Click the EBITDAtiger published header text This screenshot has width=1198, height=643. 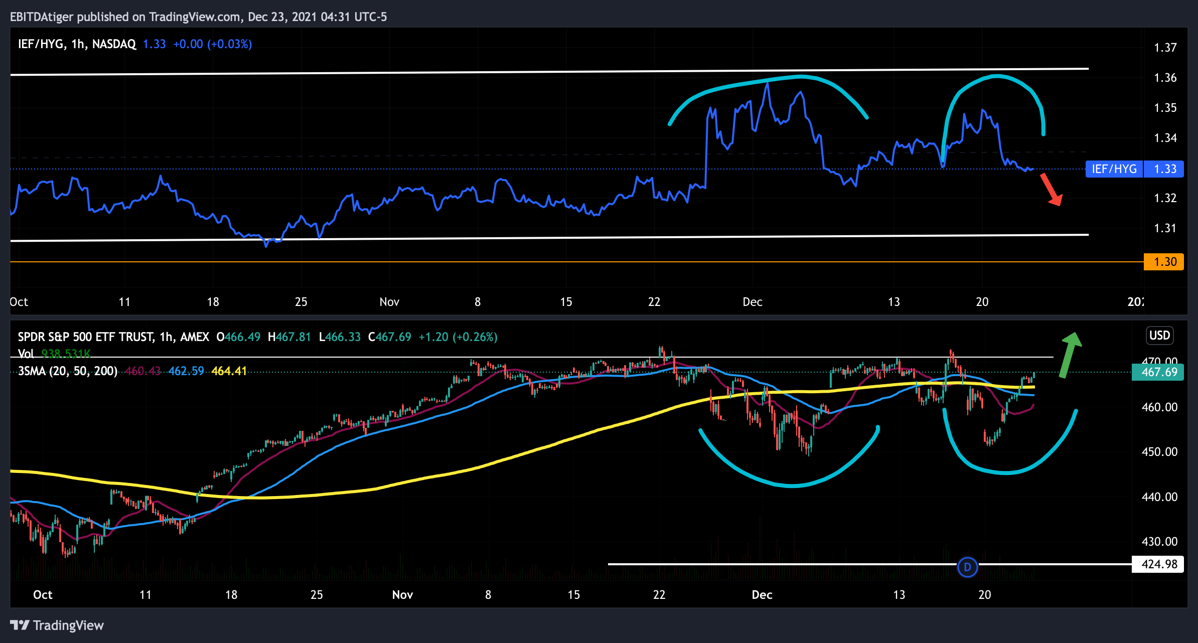[198, 17]
